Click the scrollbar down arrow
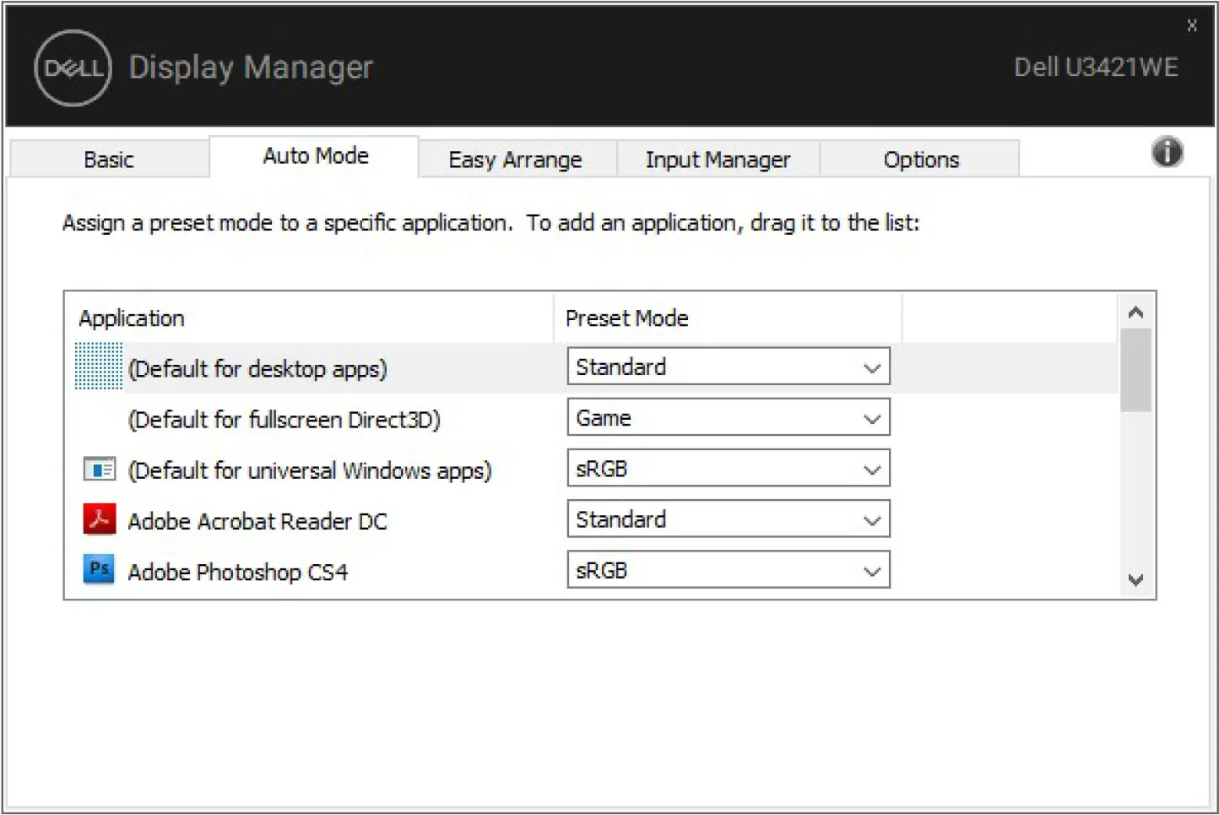The height and width of the screenshot is (815, 1219). [x=1135, y=582]
